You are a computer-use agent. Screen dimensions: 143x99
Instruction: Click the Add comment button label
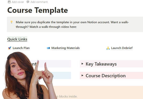[x=39, y=2]
